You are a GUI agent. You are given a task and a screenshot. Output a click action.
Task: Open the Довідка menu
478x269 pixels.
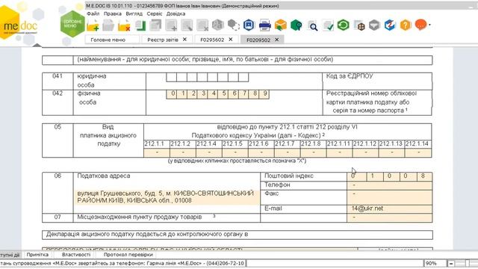coord(176,13)
